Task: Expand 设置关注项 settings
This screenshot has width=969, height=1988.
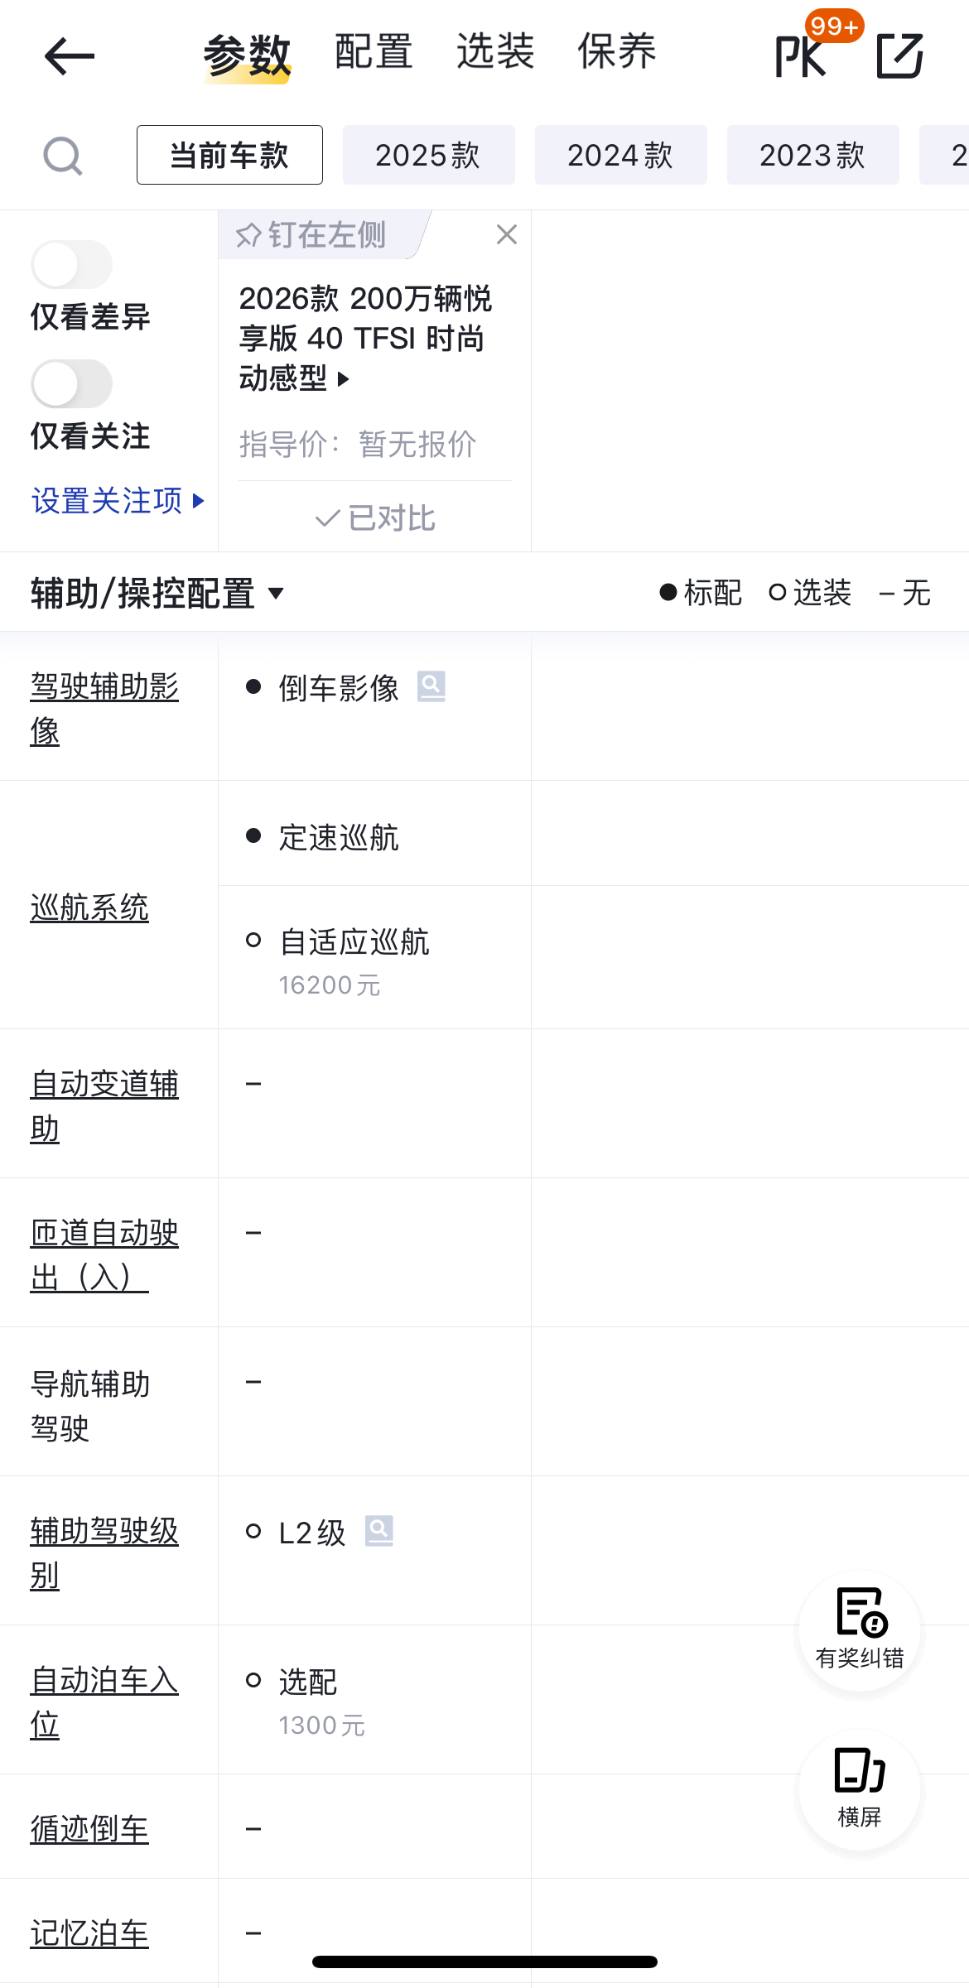Action: (x=117, y=501)
